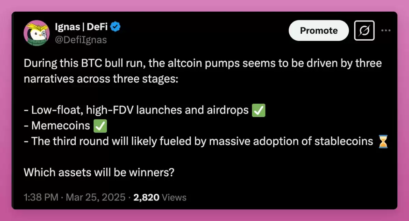Click the Mar 25, 2025 date
Image resolution: width=409 pixels, height=221 pixels.
click(x=96, y=197)
